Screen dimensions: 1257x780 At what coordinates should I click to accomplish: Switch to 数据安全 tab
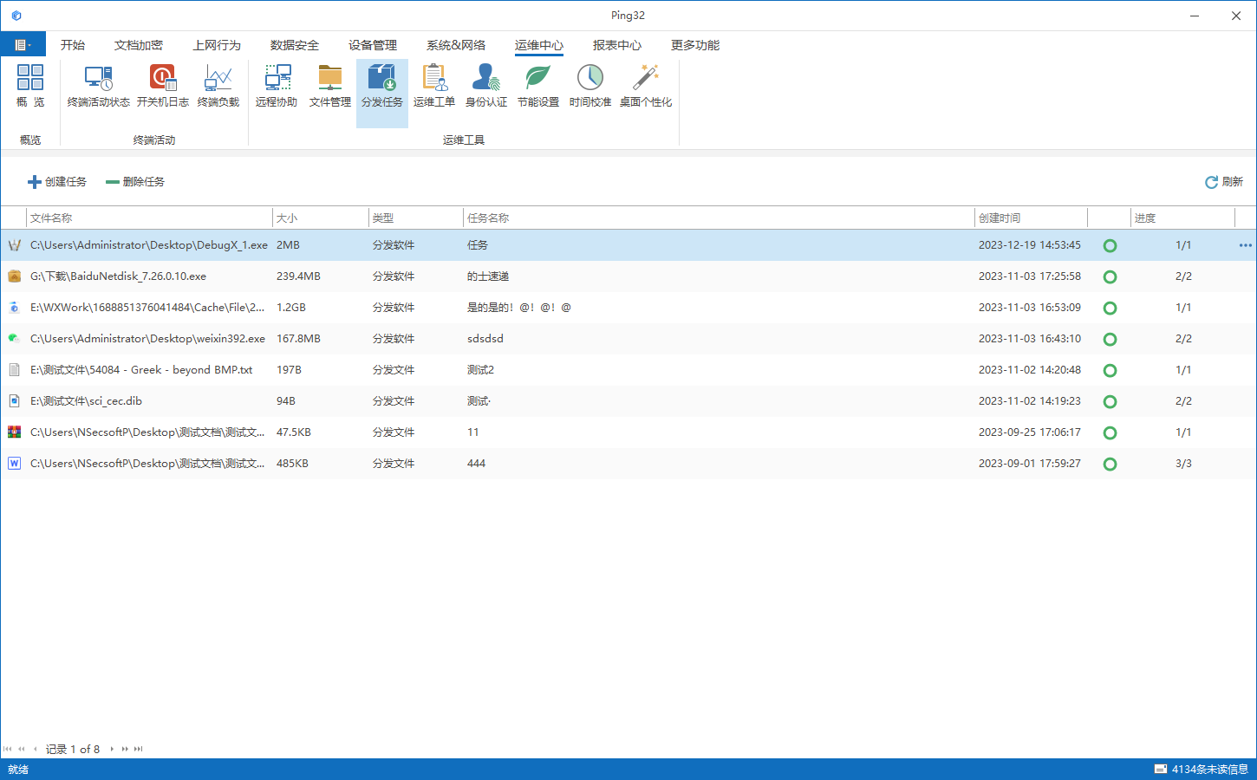(x=295, y=45)
